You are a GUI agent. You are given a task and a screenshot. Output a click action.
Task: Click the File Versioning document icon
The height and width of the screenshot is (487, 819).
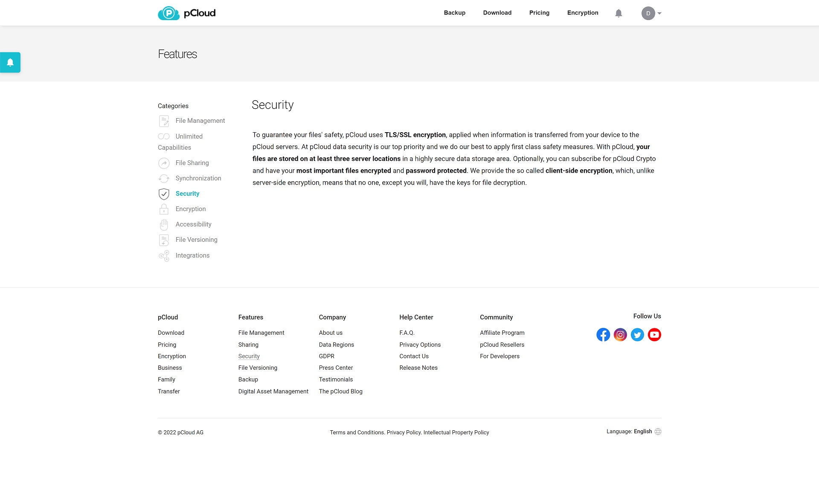[164, 240]
